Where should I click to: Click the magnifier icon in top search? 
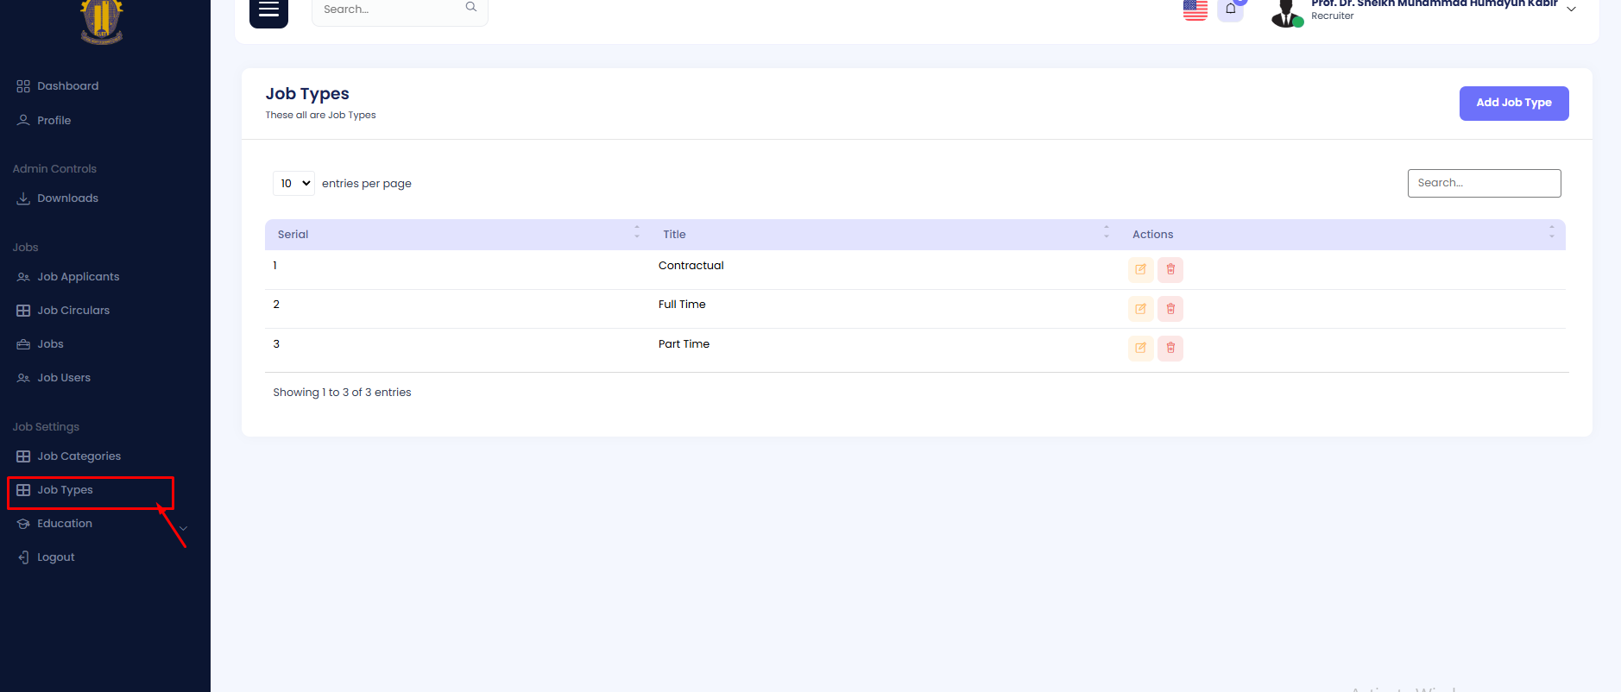[470, 8]
